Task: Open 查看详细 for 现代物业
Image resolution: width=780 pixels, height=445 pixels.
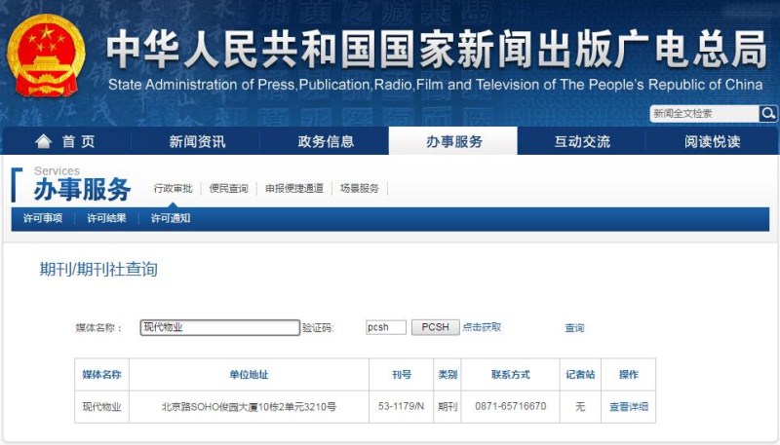Action: click(x=629, y=407)
